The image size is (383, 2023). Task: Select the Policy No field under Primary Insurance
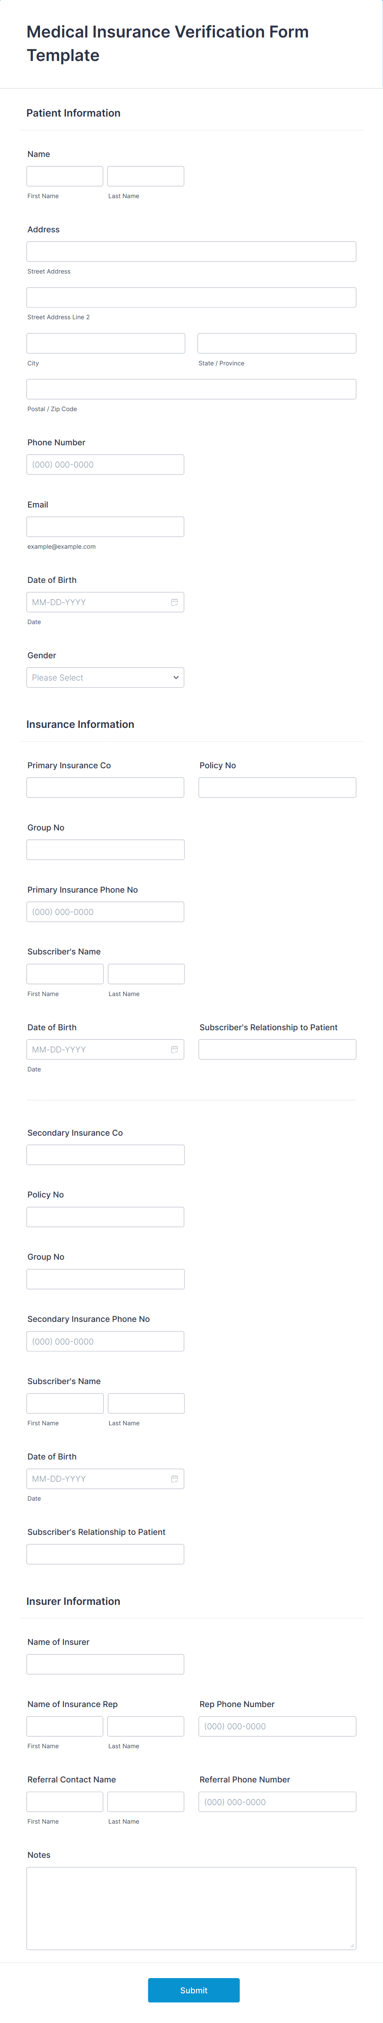tap(277, 787)
